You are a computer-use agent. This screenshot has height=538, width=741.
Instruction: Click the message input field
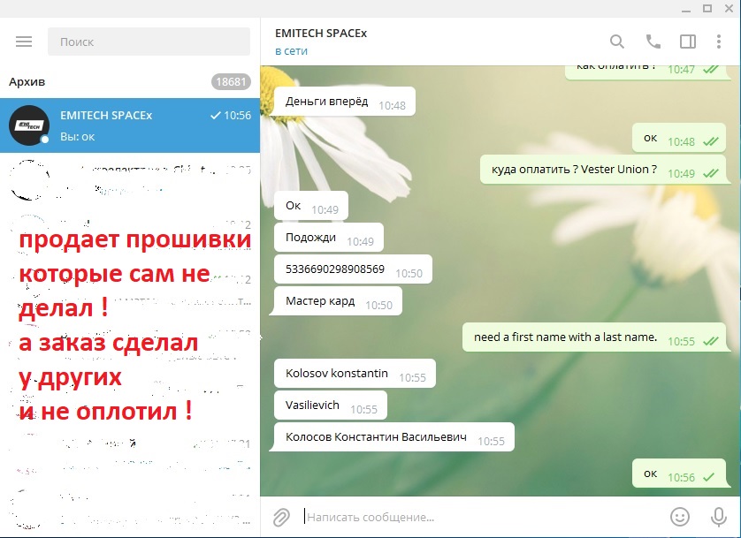pos(477,517)
